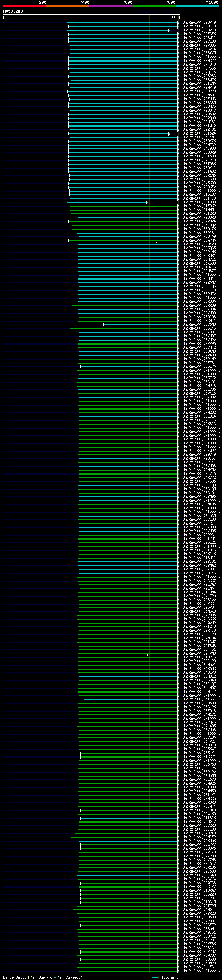Click the alignment bar for UniRef100_B6V6N3
Screen dimensions: 222x980
[x=141, y=324]
